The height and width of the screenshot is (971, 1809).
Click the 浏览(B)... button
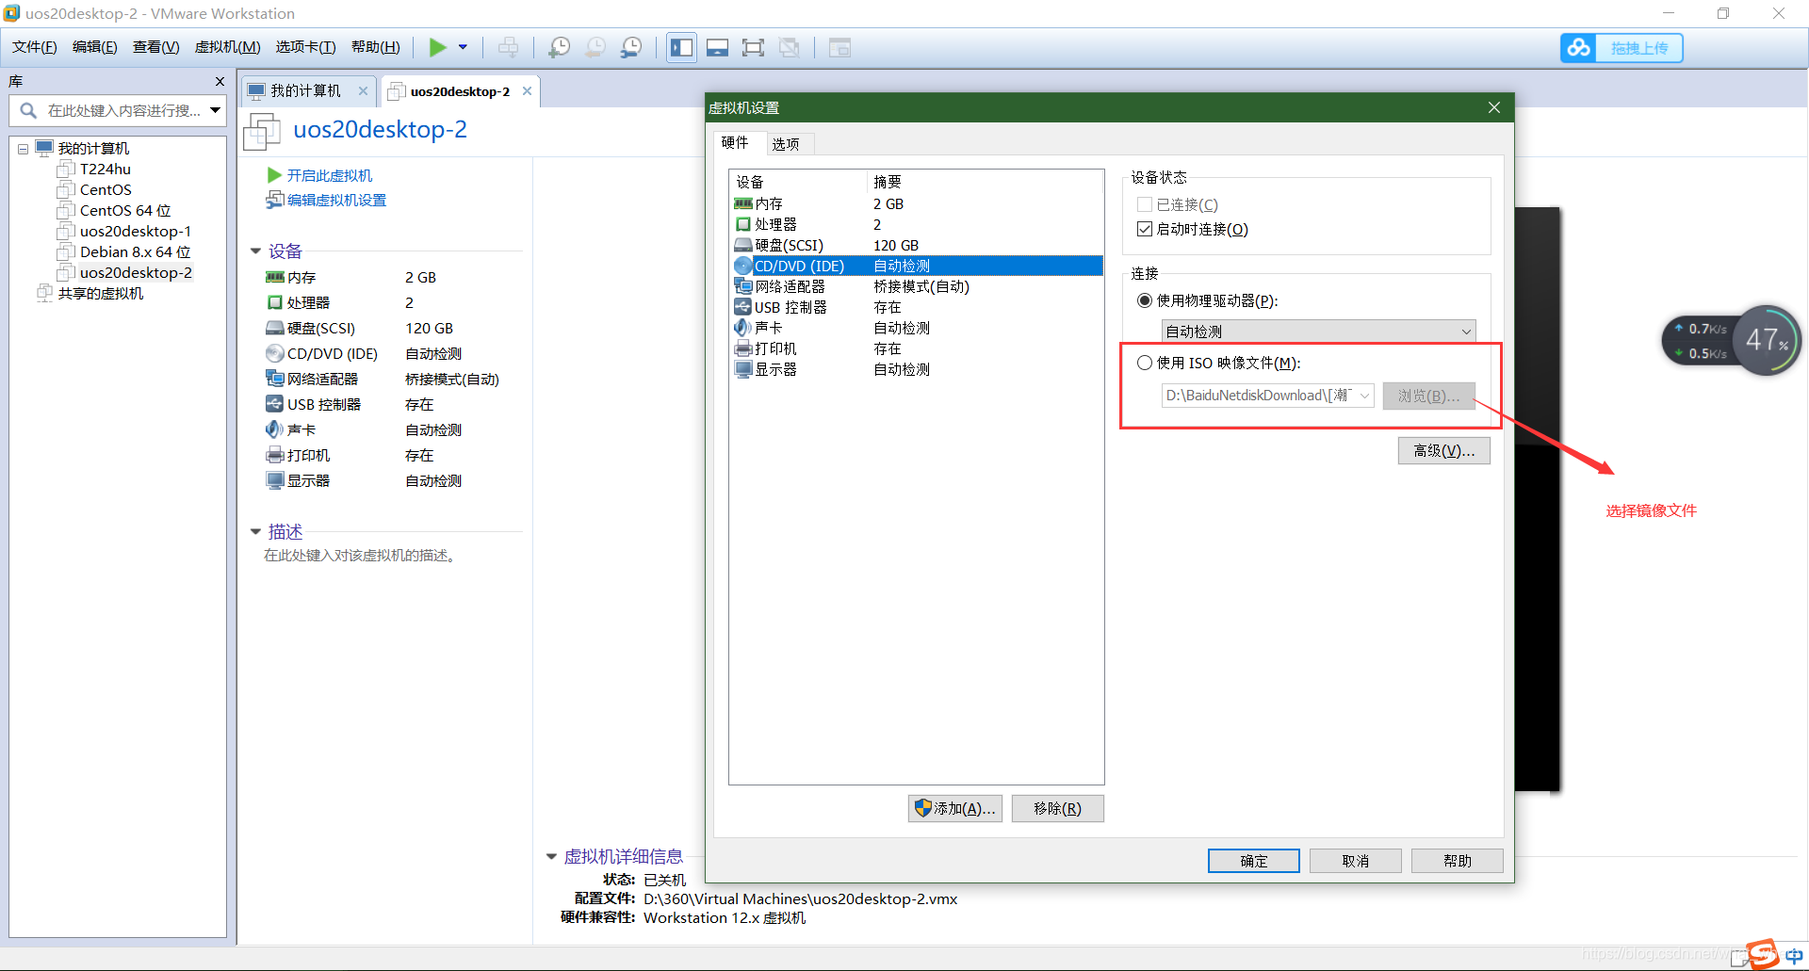coord(1428,396)
